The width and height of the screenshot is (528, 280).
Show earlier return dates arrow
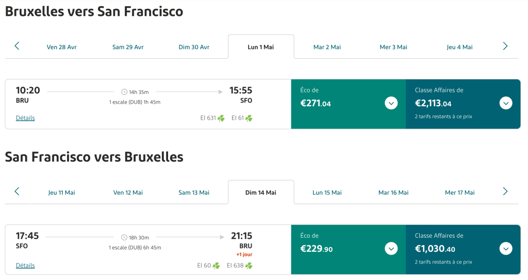coord(16,192)
